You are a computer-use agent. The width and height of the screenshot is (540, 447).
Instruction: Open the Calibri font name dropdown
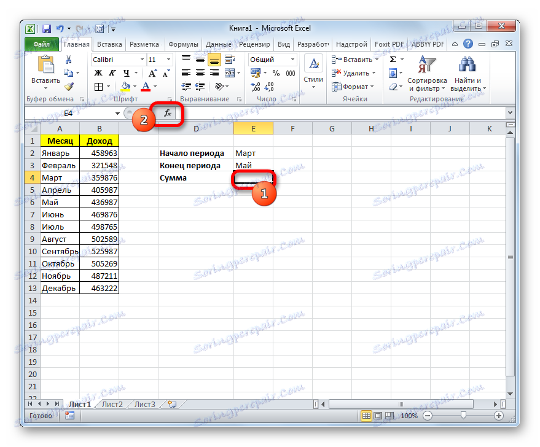[142, 60]
